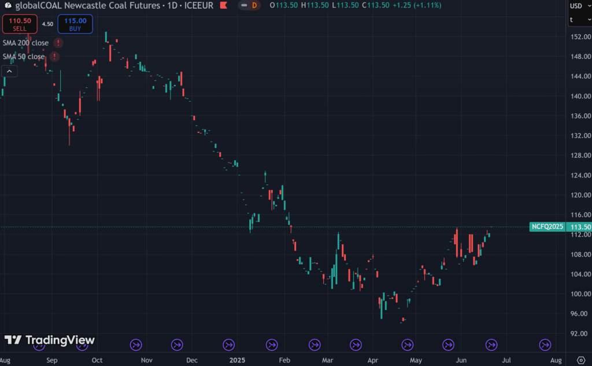Click the contract roll marker just before Jun
Viewport: 592px width, 366px height.
click(449, 345)
